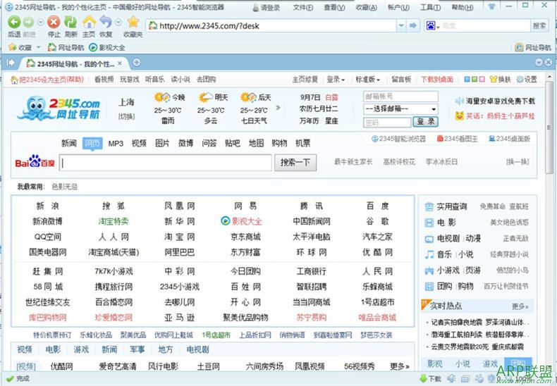The image size is (557, 386).
Task: Click into the Baidu search input box
Action: tap(166, 163)
